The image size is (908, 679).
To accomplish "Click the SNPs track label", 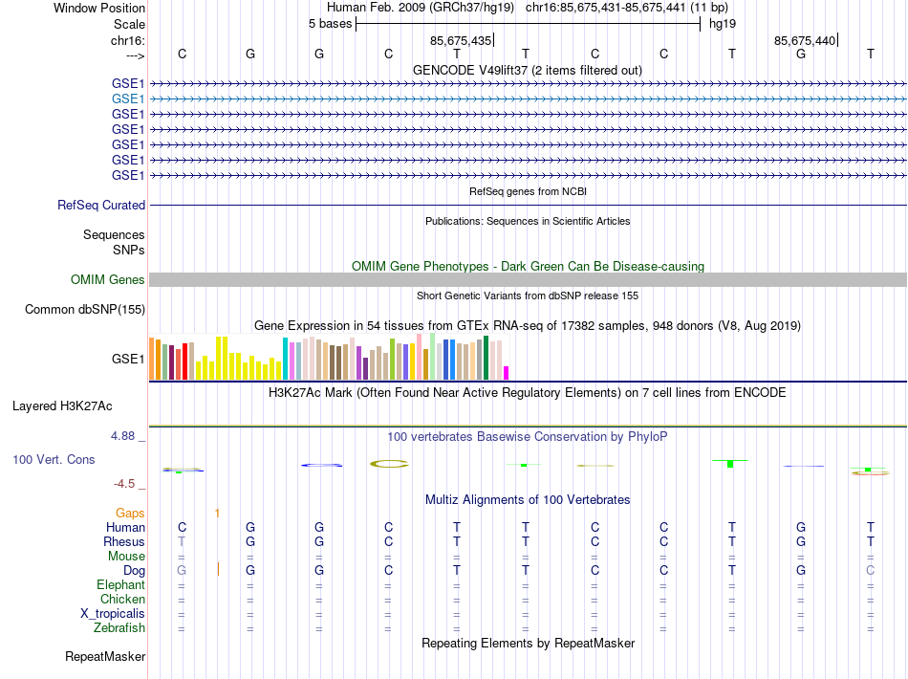I will 129,250.
